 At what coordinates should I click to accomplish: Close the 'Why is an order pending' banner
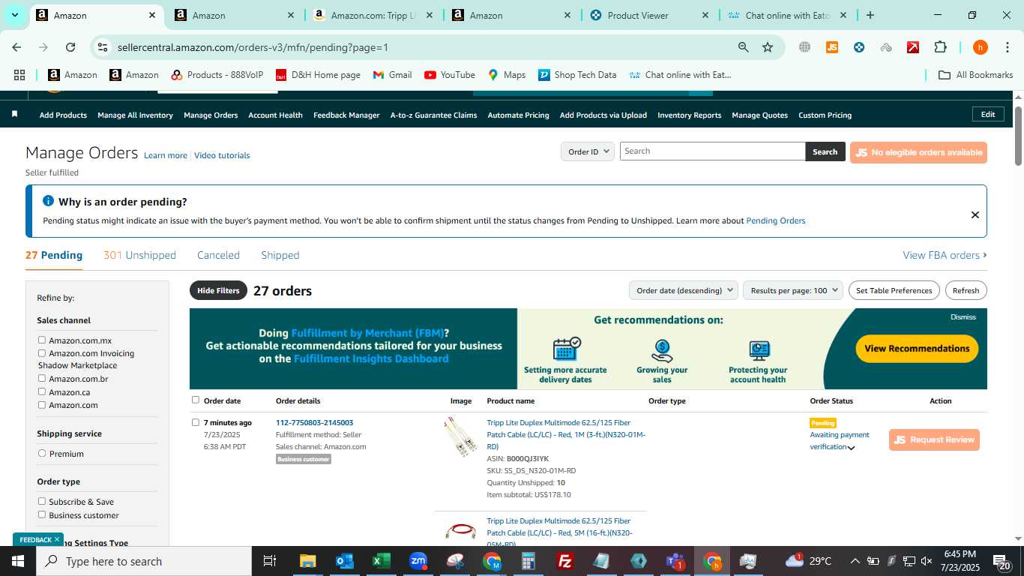(x=975, y=215)
